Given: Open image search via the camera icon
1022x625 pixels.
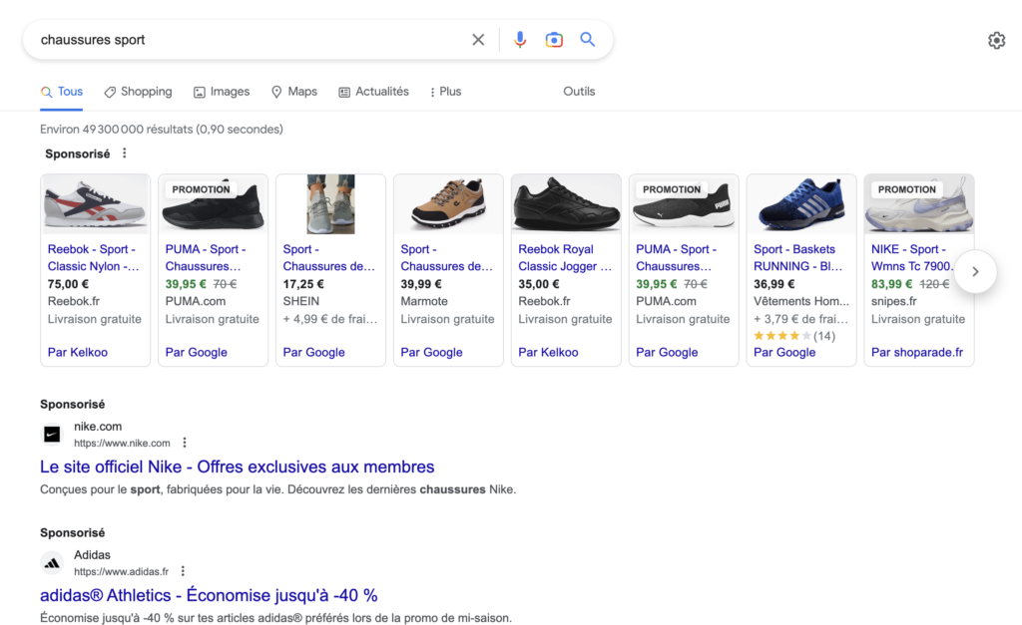Looking at the screenshot, I should (554, 40).
